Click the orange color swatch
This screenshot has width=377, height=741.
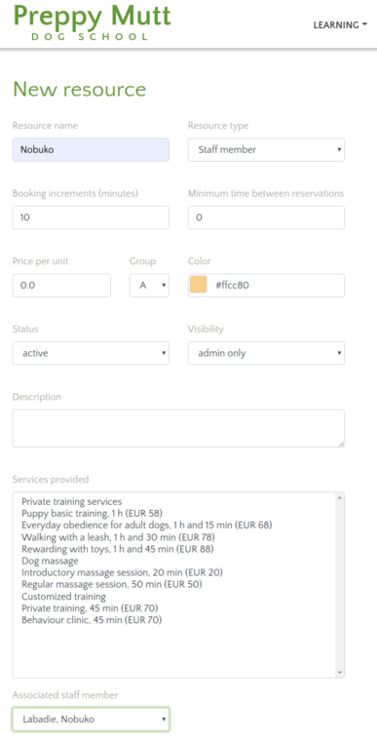click(199, 285)
